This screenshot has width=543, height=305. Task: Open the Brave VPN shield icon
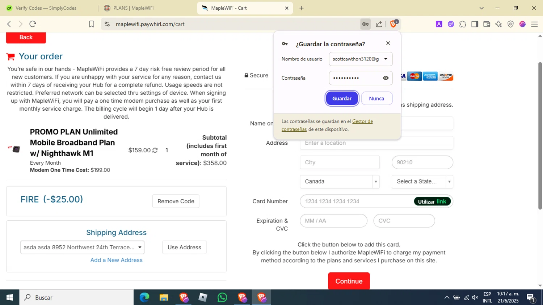tap(510, 24)
